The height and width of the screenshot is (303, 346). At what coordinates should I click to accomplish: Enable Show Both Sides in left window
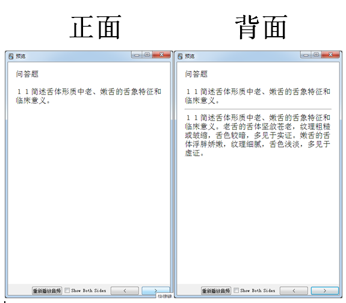[x=67, y=290]
